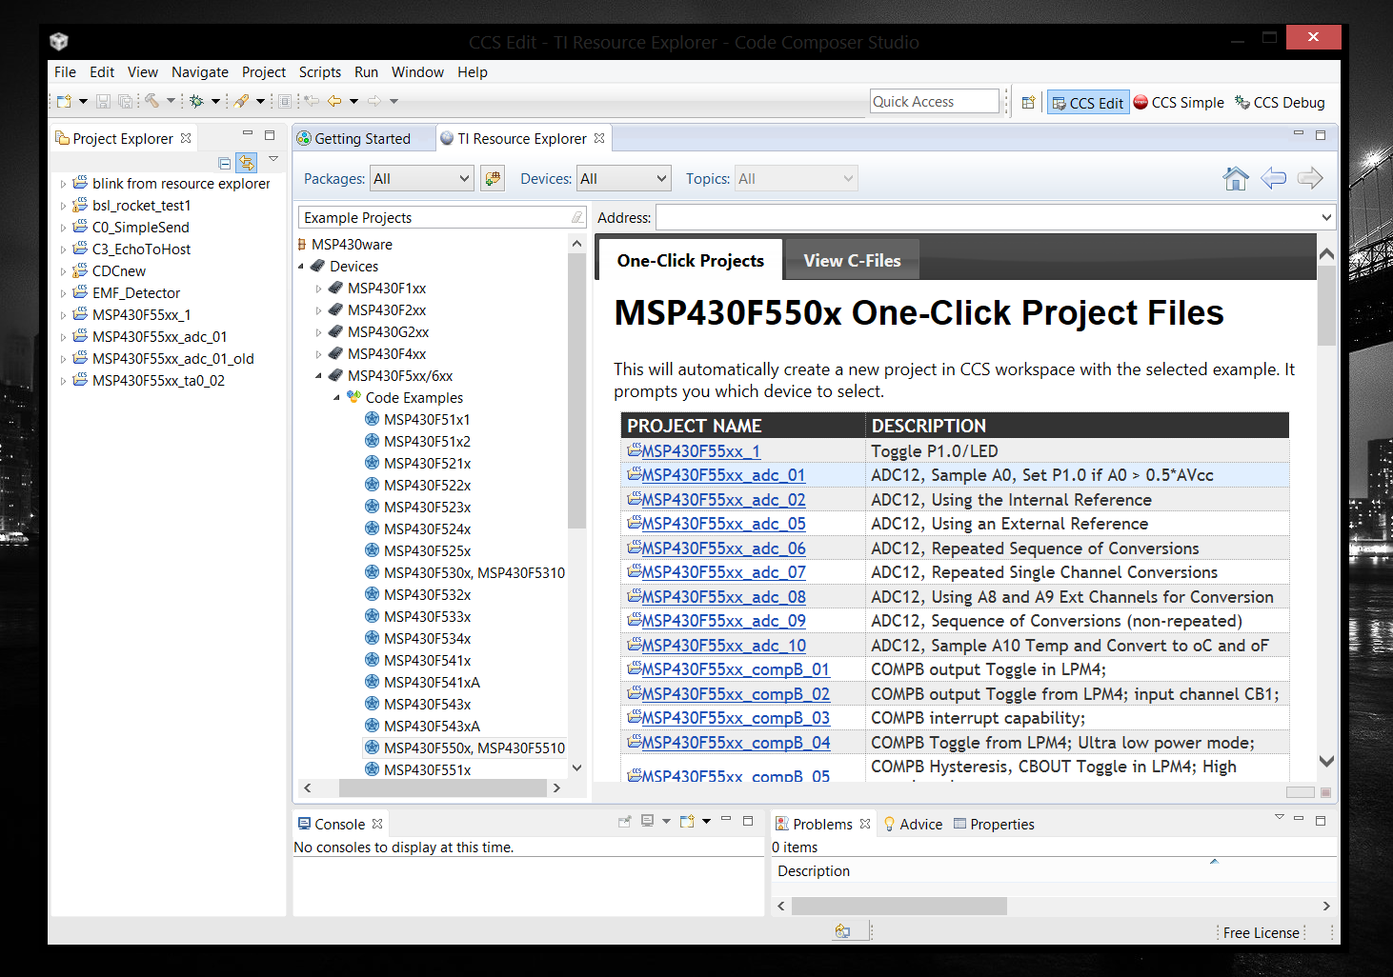Add a new package with the green plus icon
This screenshot has width=1393, height=977.
point(493,178)
